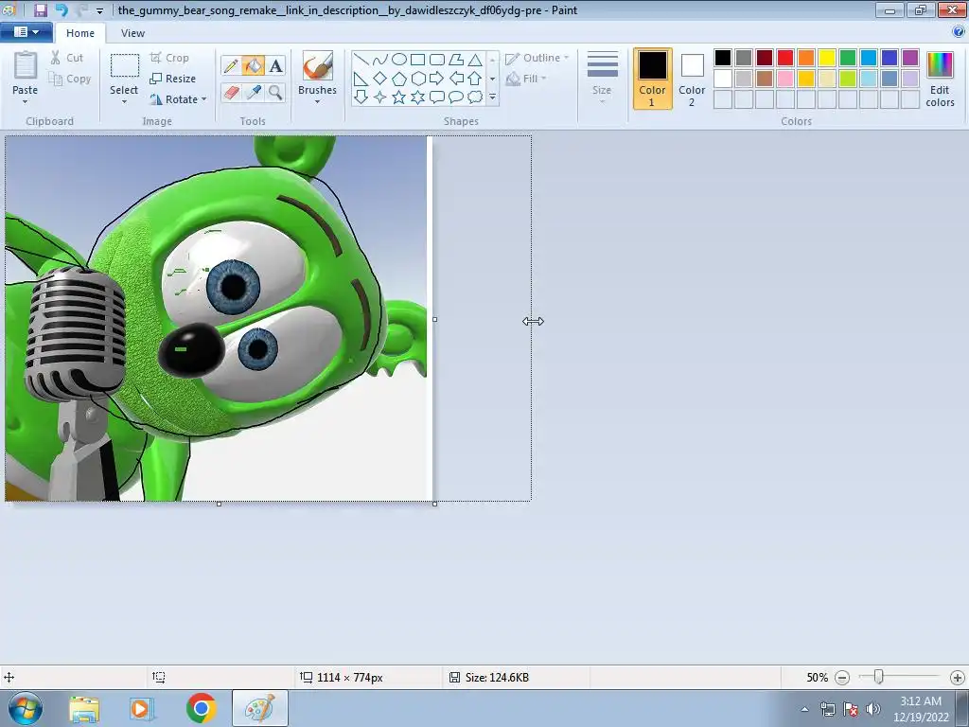The image size is (969, 727).
Task: Choose the Triangle shape
Action: (475, 60)
